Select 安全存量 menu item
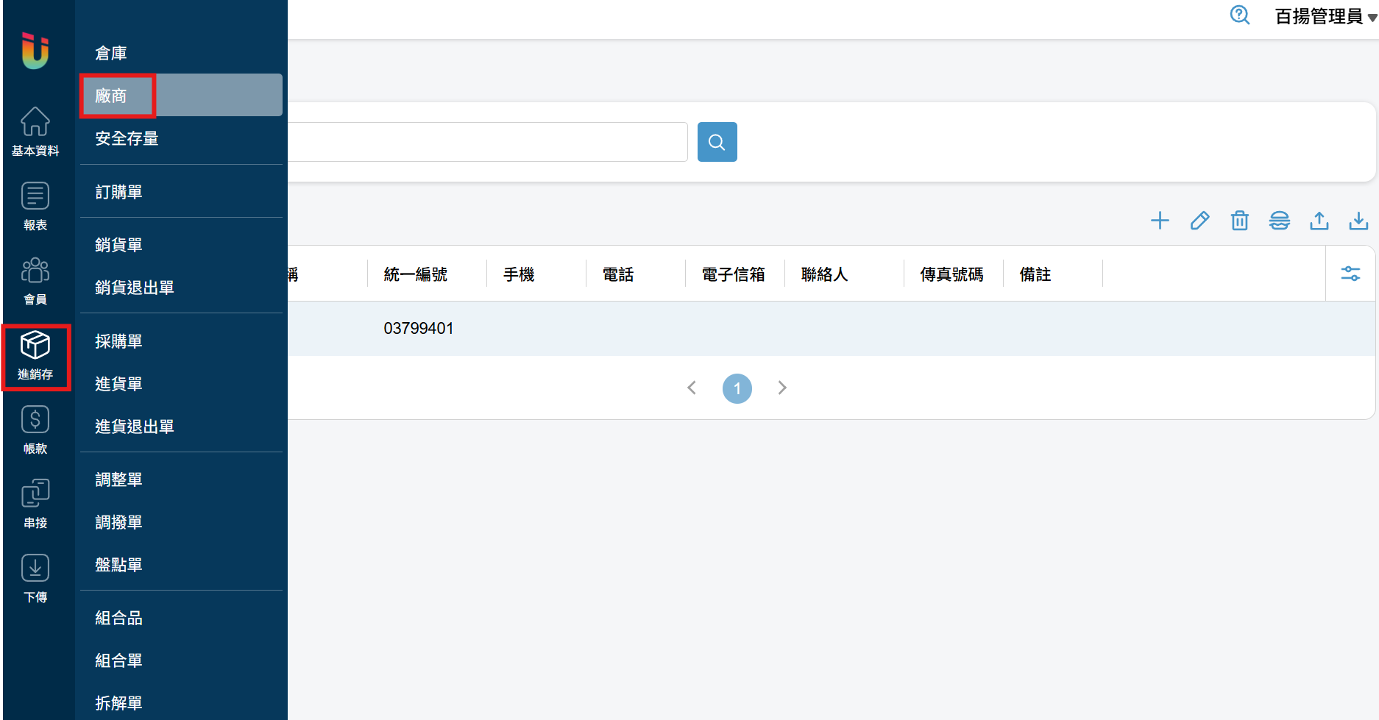Screen dimensions: 1379x720 pos(127,138)
